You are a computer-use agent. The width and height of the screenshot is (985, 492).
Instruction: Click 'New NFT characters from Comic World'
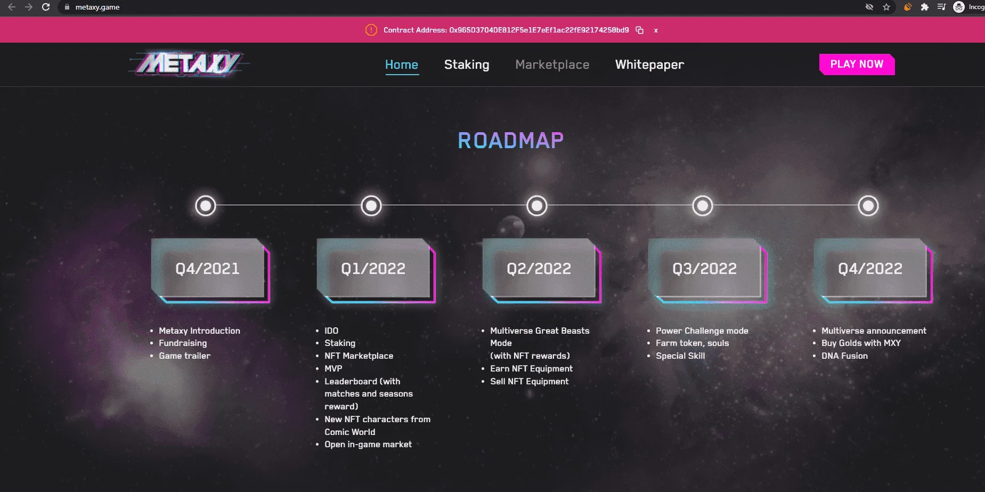tap(377, 425)
